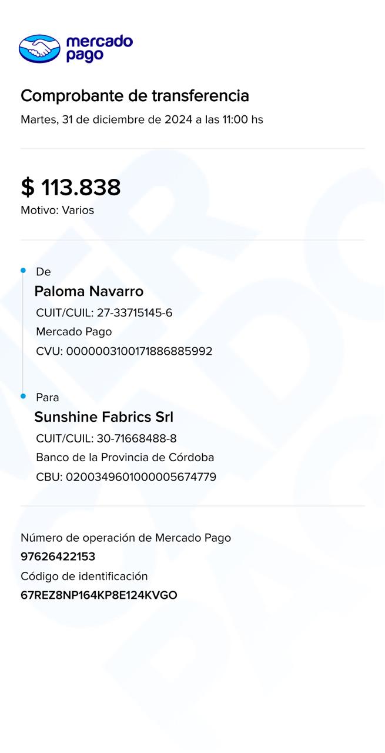Viewport: 385px width, 753px height.
Task: Select sender CUIT/CUIL 27-33715145-6
Action: coord(104,313)
